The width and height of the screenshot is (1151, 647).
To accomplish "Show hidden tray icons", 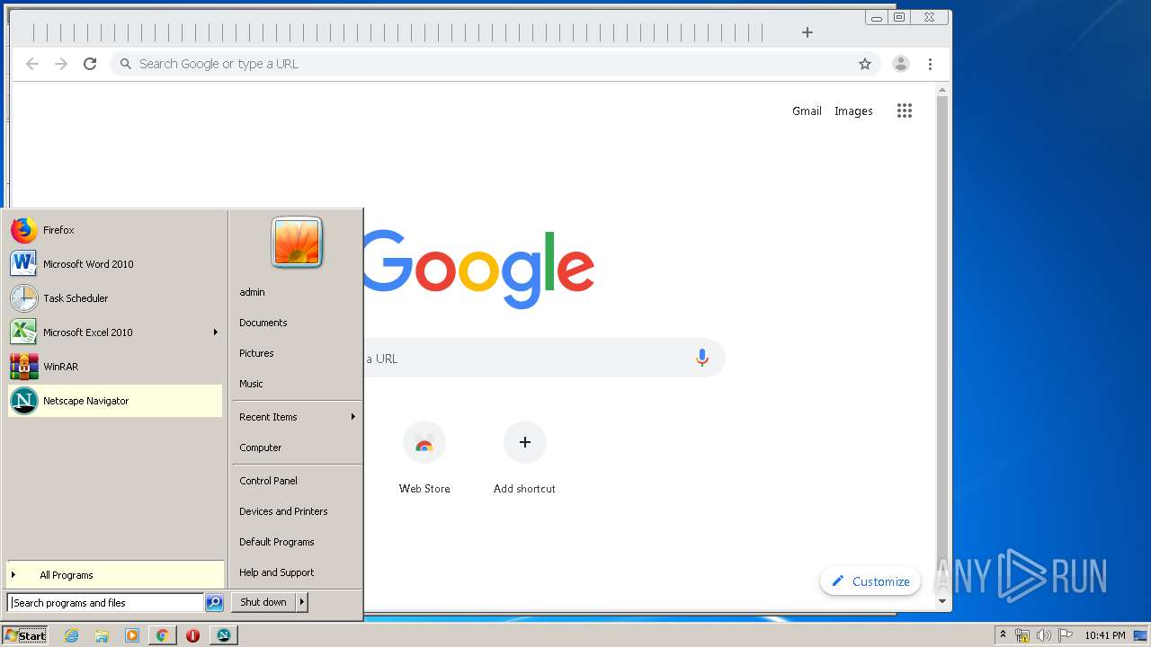I will pyautogui.click(x=1003, y=635).
